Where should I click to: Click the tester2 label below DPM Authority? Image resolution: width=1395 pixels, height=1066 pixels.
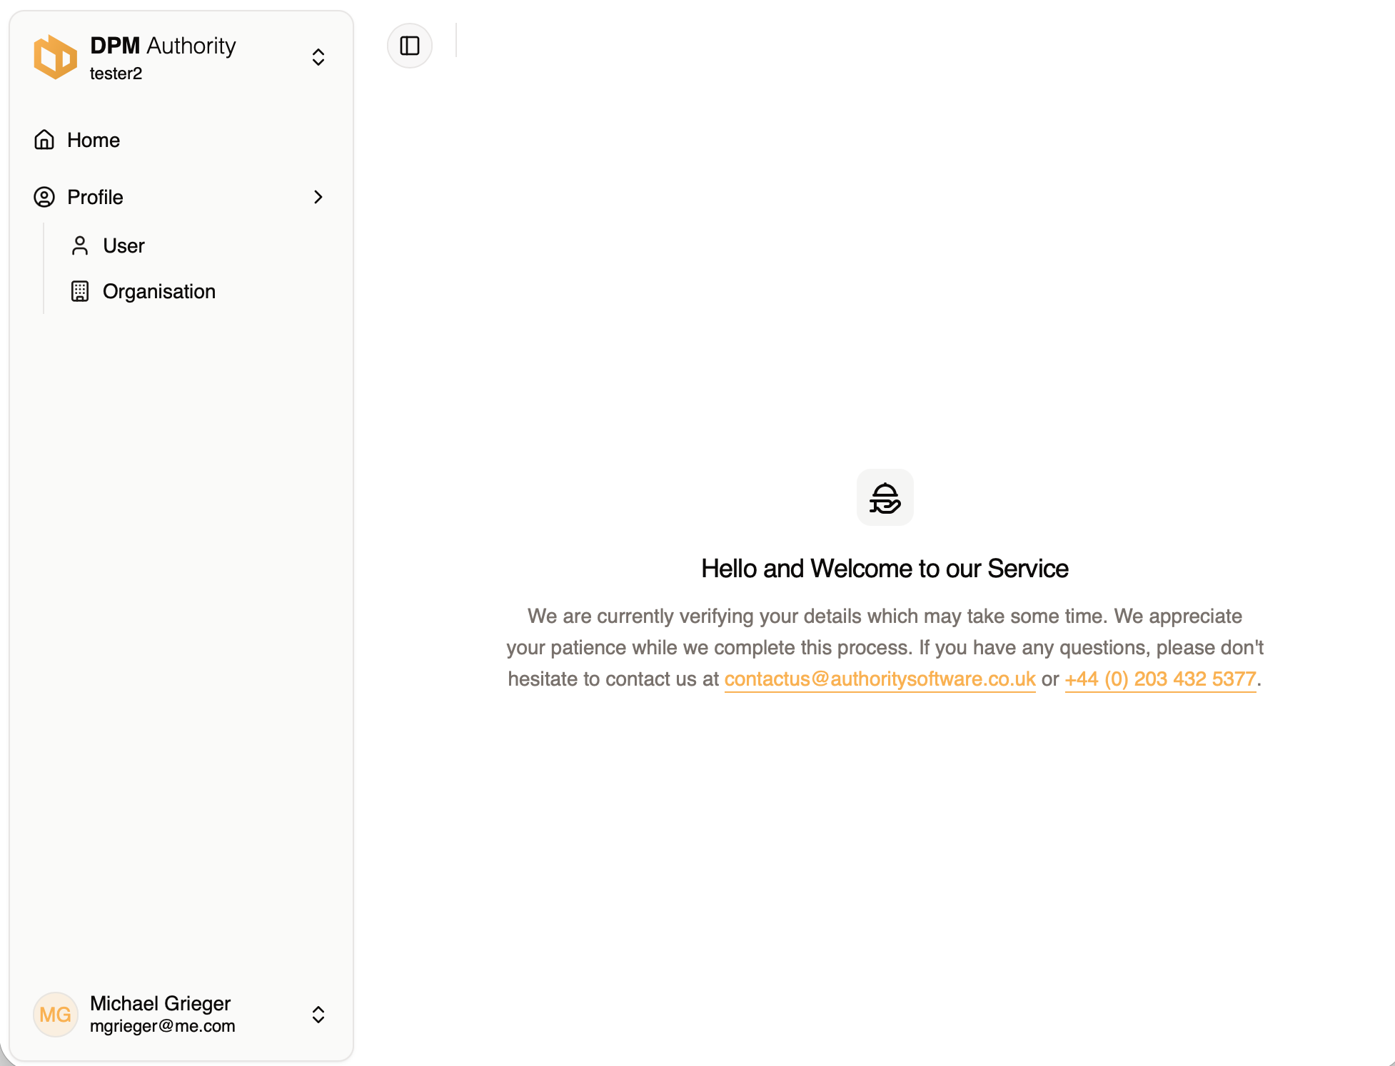pos(116,73)
